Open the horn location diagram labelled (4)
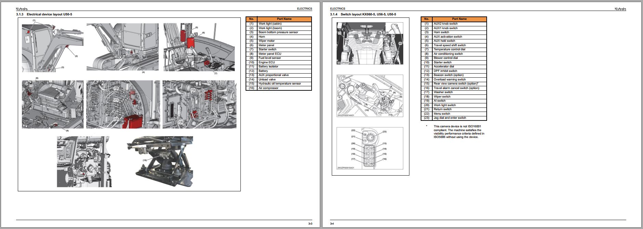This screenshot has width=643, height=229. [x=122, y=47]
